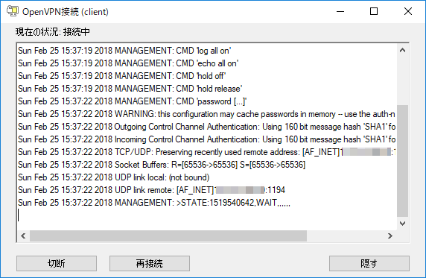The height and width of the screenshot is (278, 426).
Task: Click the log scroll down arrow
Action: 403,224
